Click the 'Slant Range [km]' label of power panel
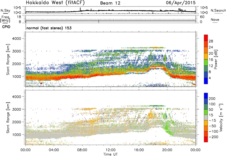Image resolution: width=226 pixels, height=156 pixels. [x=8, y=59]
